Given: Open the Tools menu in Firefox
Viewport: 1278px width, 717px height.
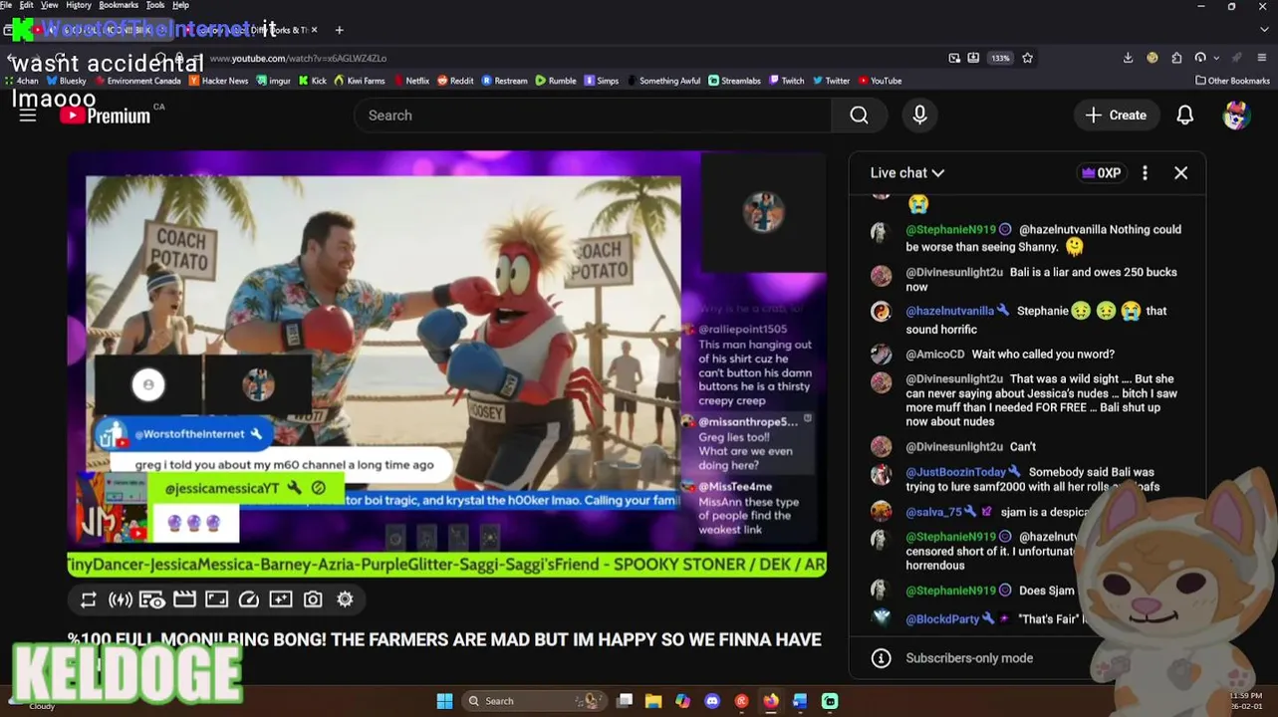Looking at the screenshot, I should coord(155,5).
